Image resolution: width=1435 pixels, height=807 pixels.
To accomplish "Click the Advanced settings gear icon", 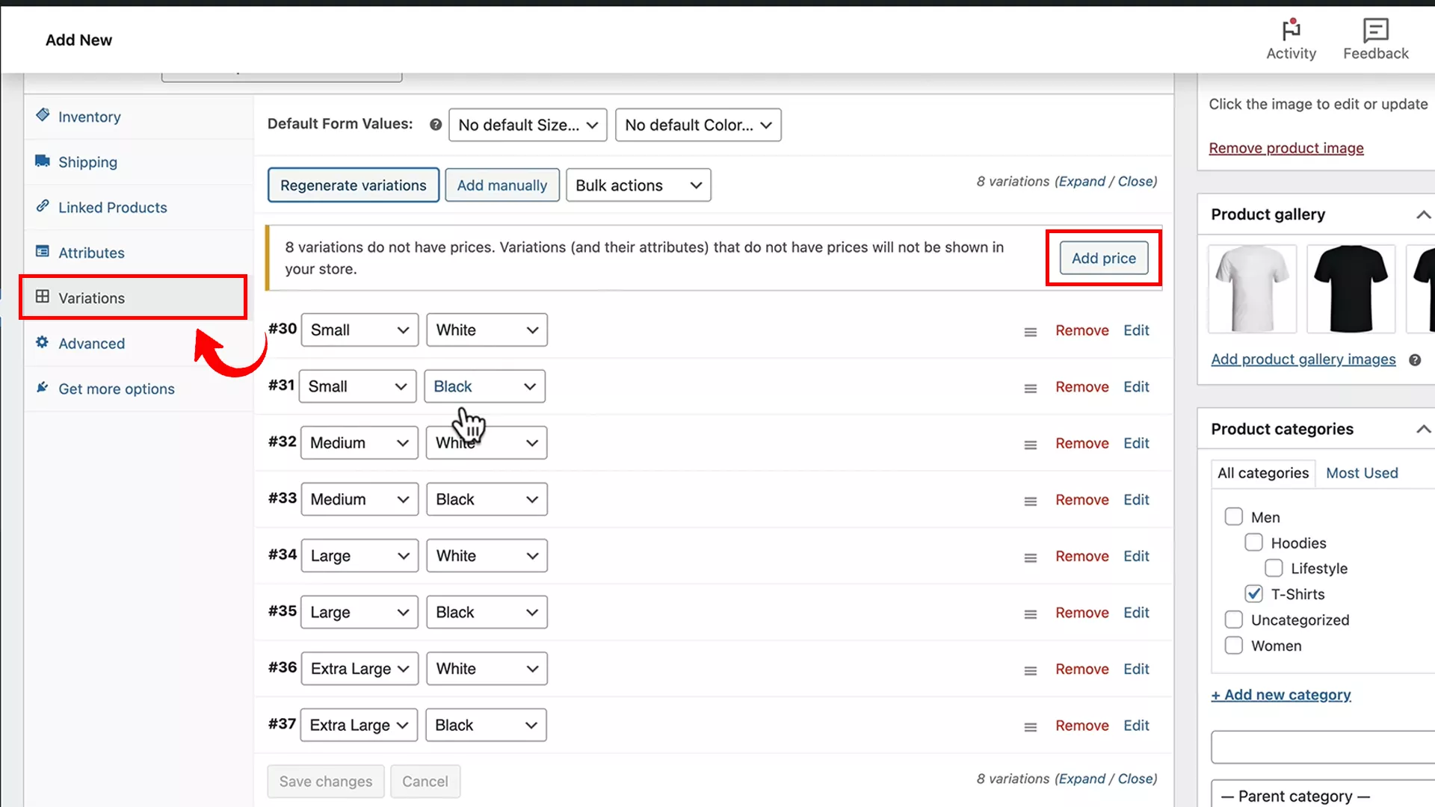I will pyautogui.click(x=43, y=343).
